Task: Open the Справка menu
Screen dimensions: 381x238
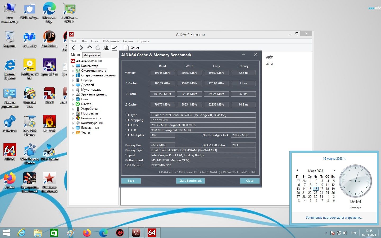Action: (x=143, y=41)
